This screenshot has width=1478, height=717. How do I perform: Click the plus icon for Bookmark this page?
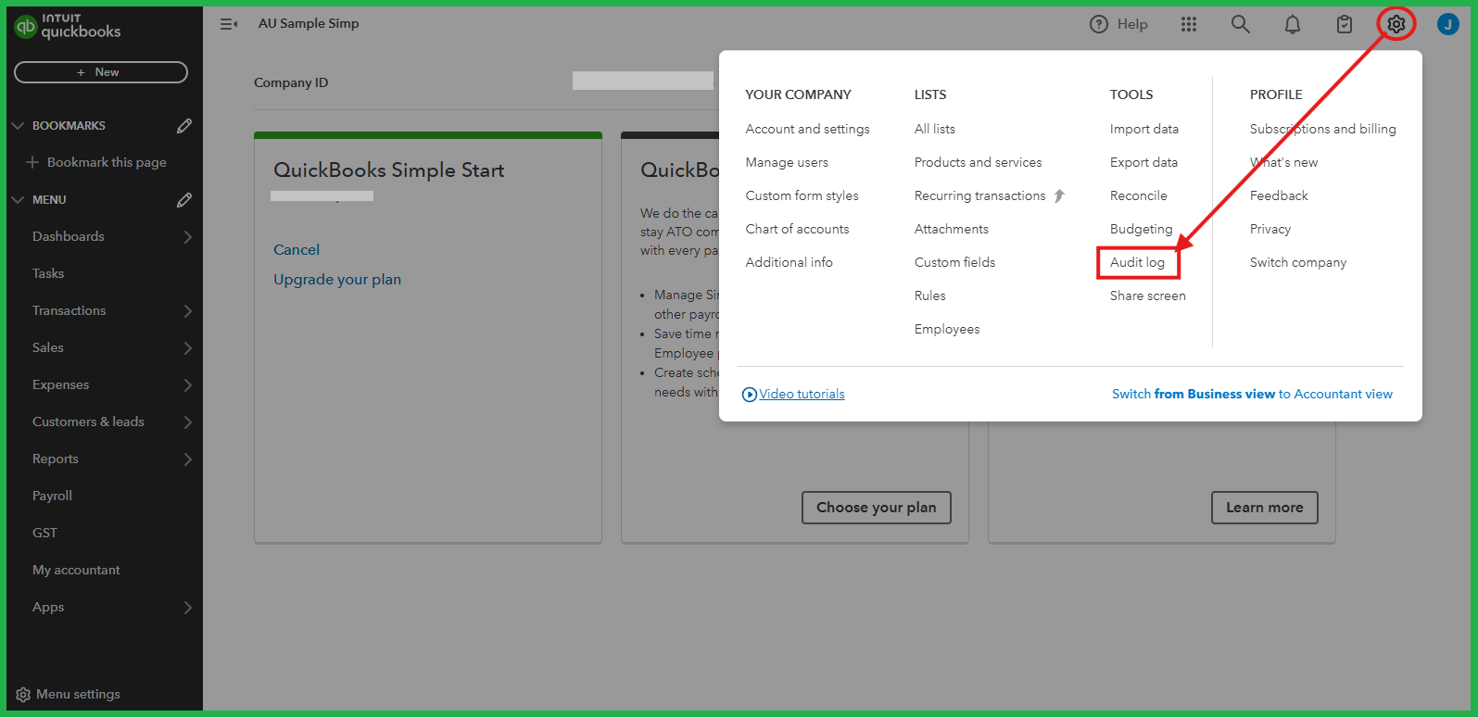(32, 162)
